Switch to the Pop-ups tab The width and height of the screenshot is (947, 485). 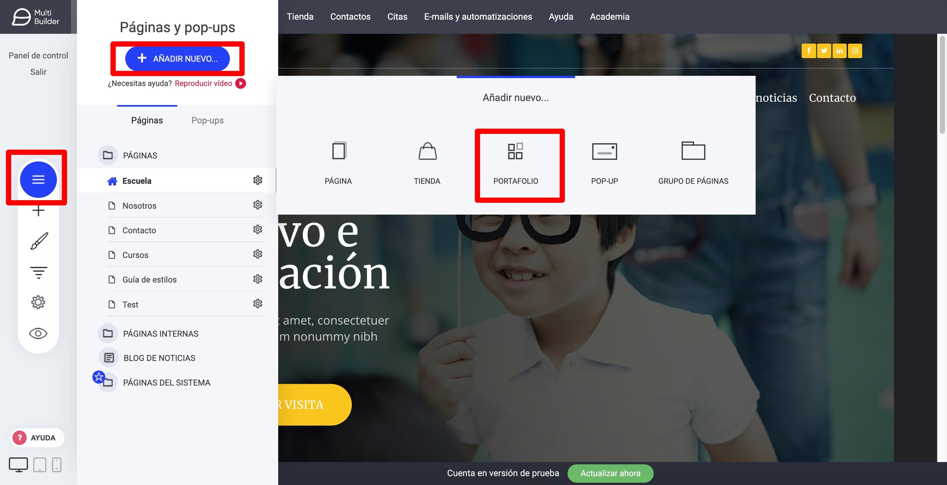[x=207, y=120]
